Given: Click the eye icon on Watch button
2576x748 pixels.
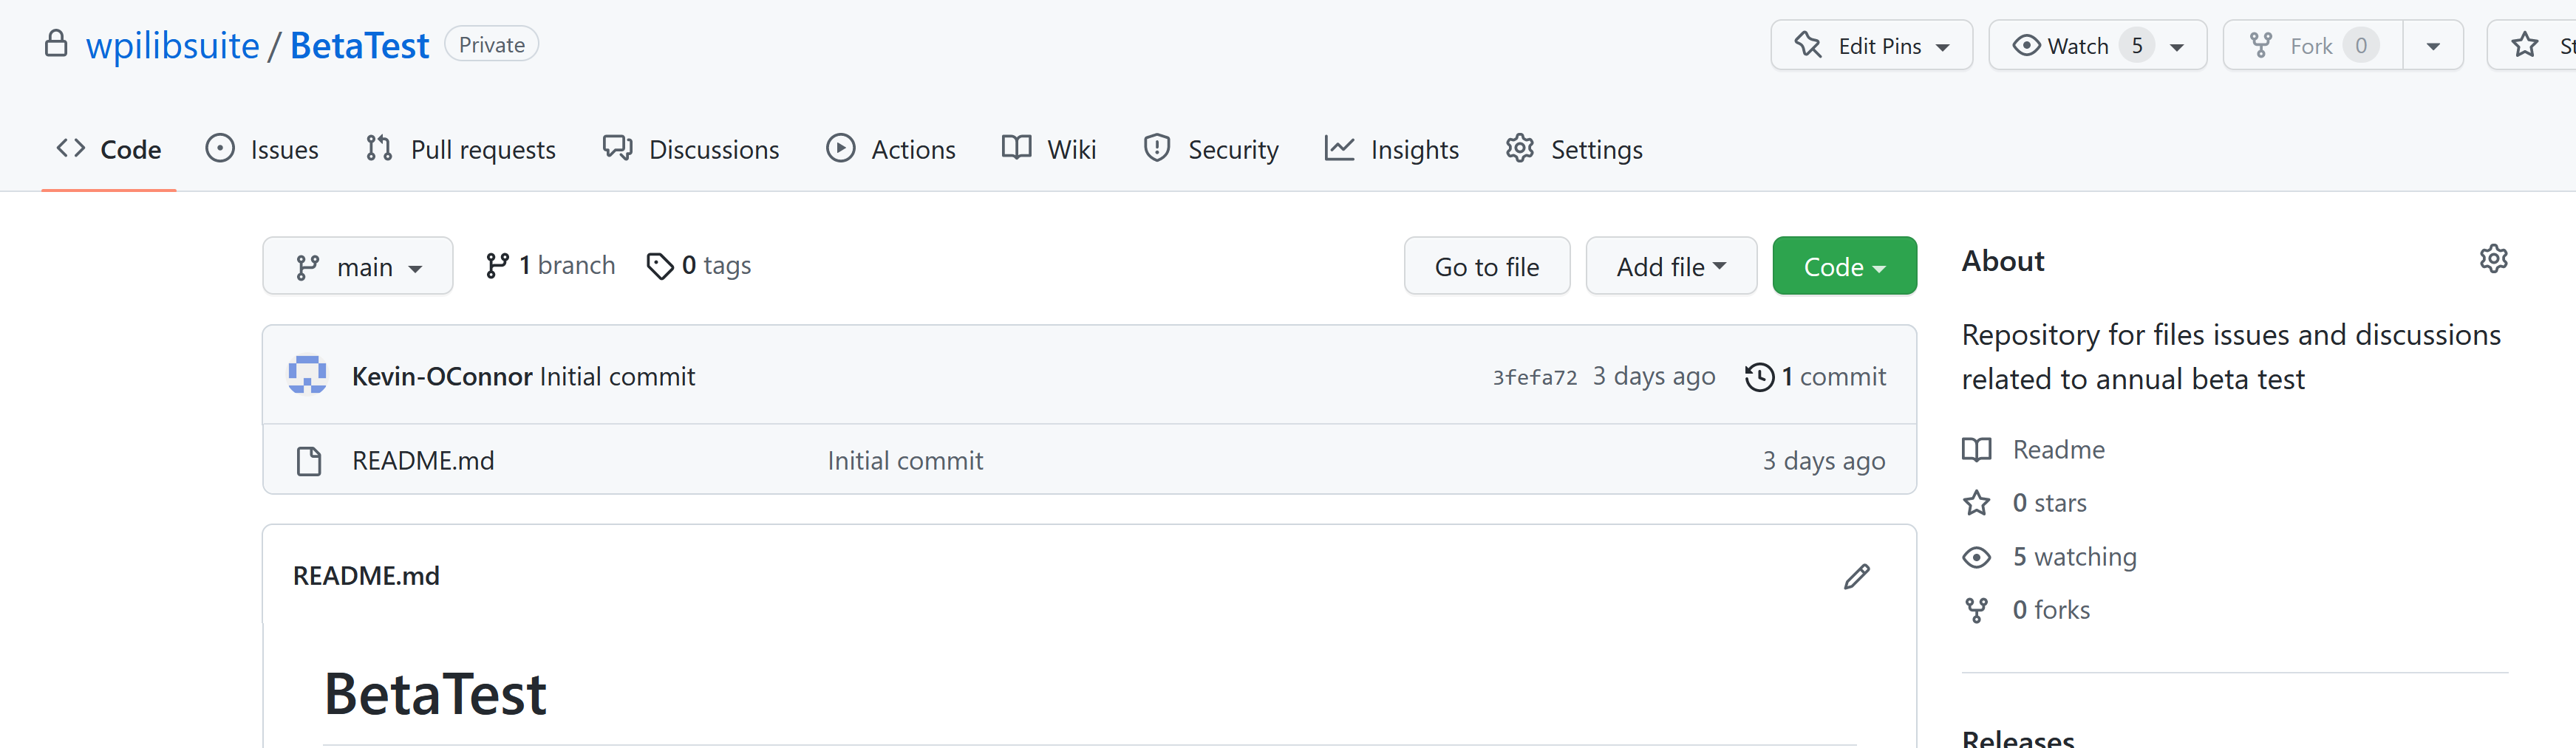Looking at the screenshot, I should (x=2026, y=45).
